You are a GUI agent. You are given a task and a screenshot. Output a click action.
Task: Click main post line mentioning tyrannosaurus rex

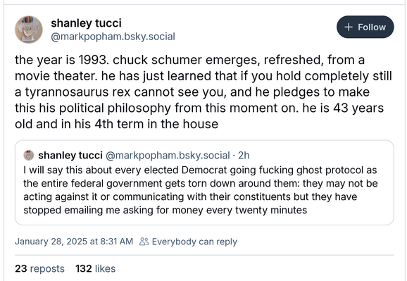(x=192, y=92)
